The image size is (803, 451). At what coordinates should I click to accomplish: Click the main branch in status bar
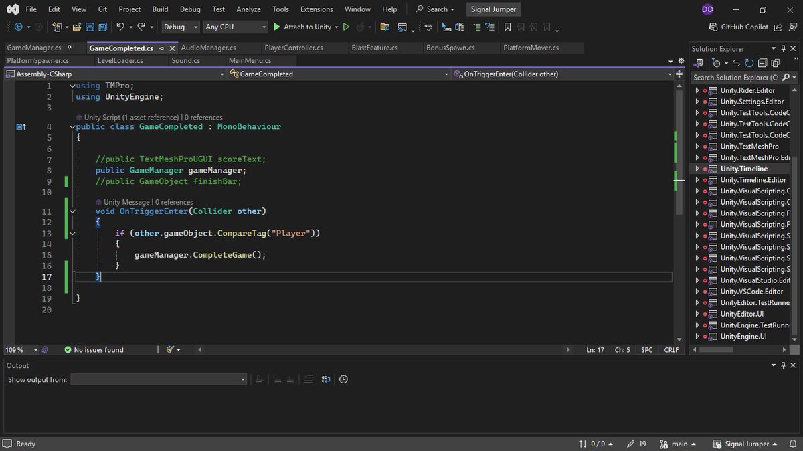(677, 444)
